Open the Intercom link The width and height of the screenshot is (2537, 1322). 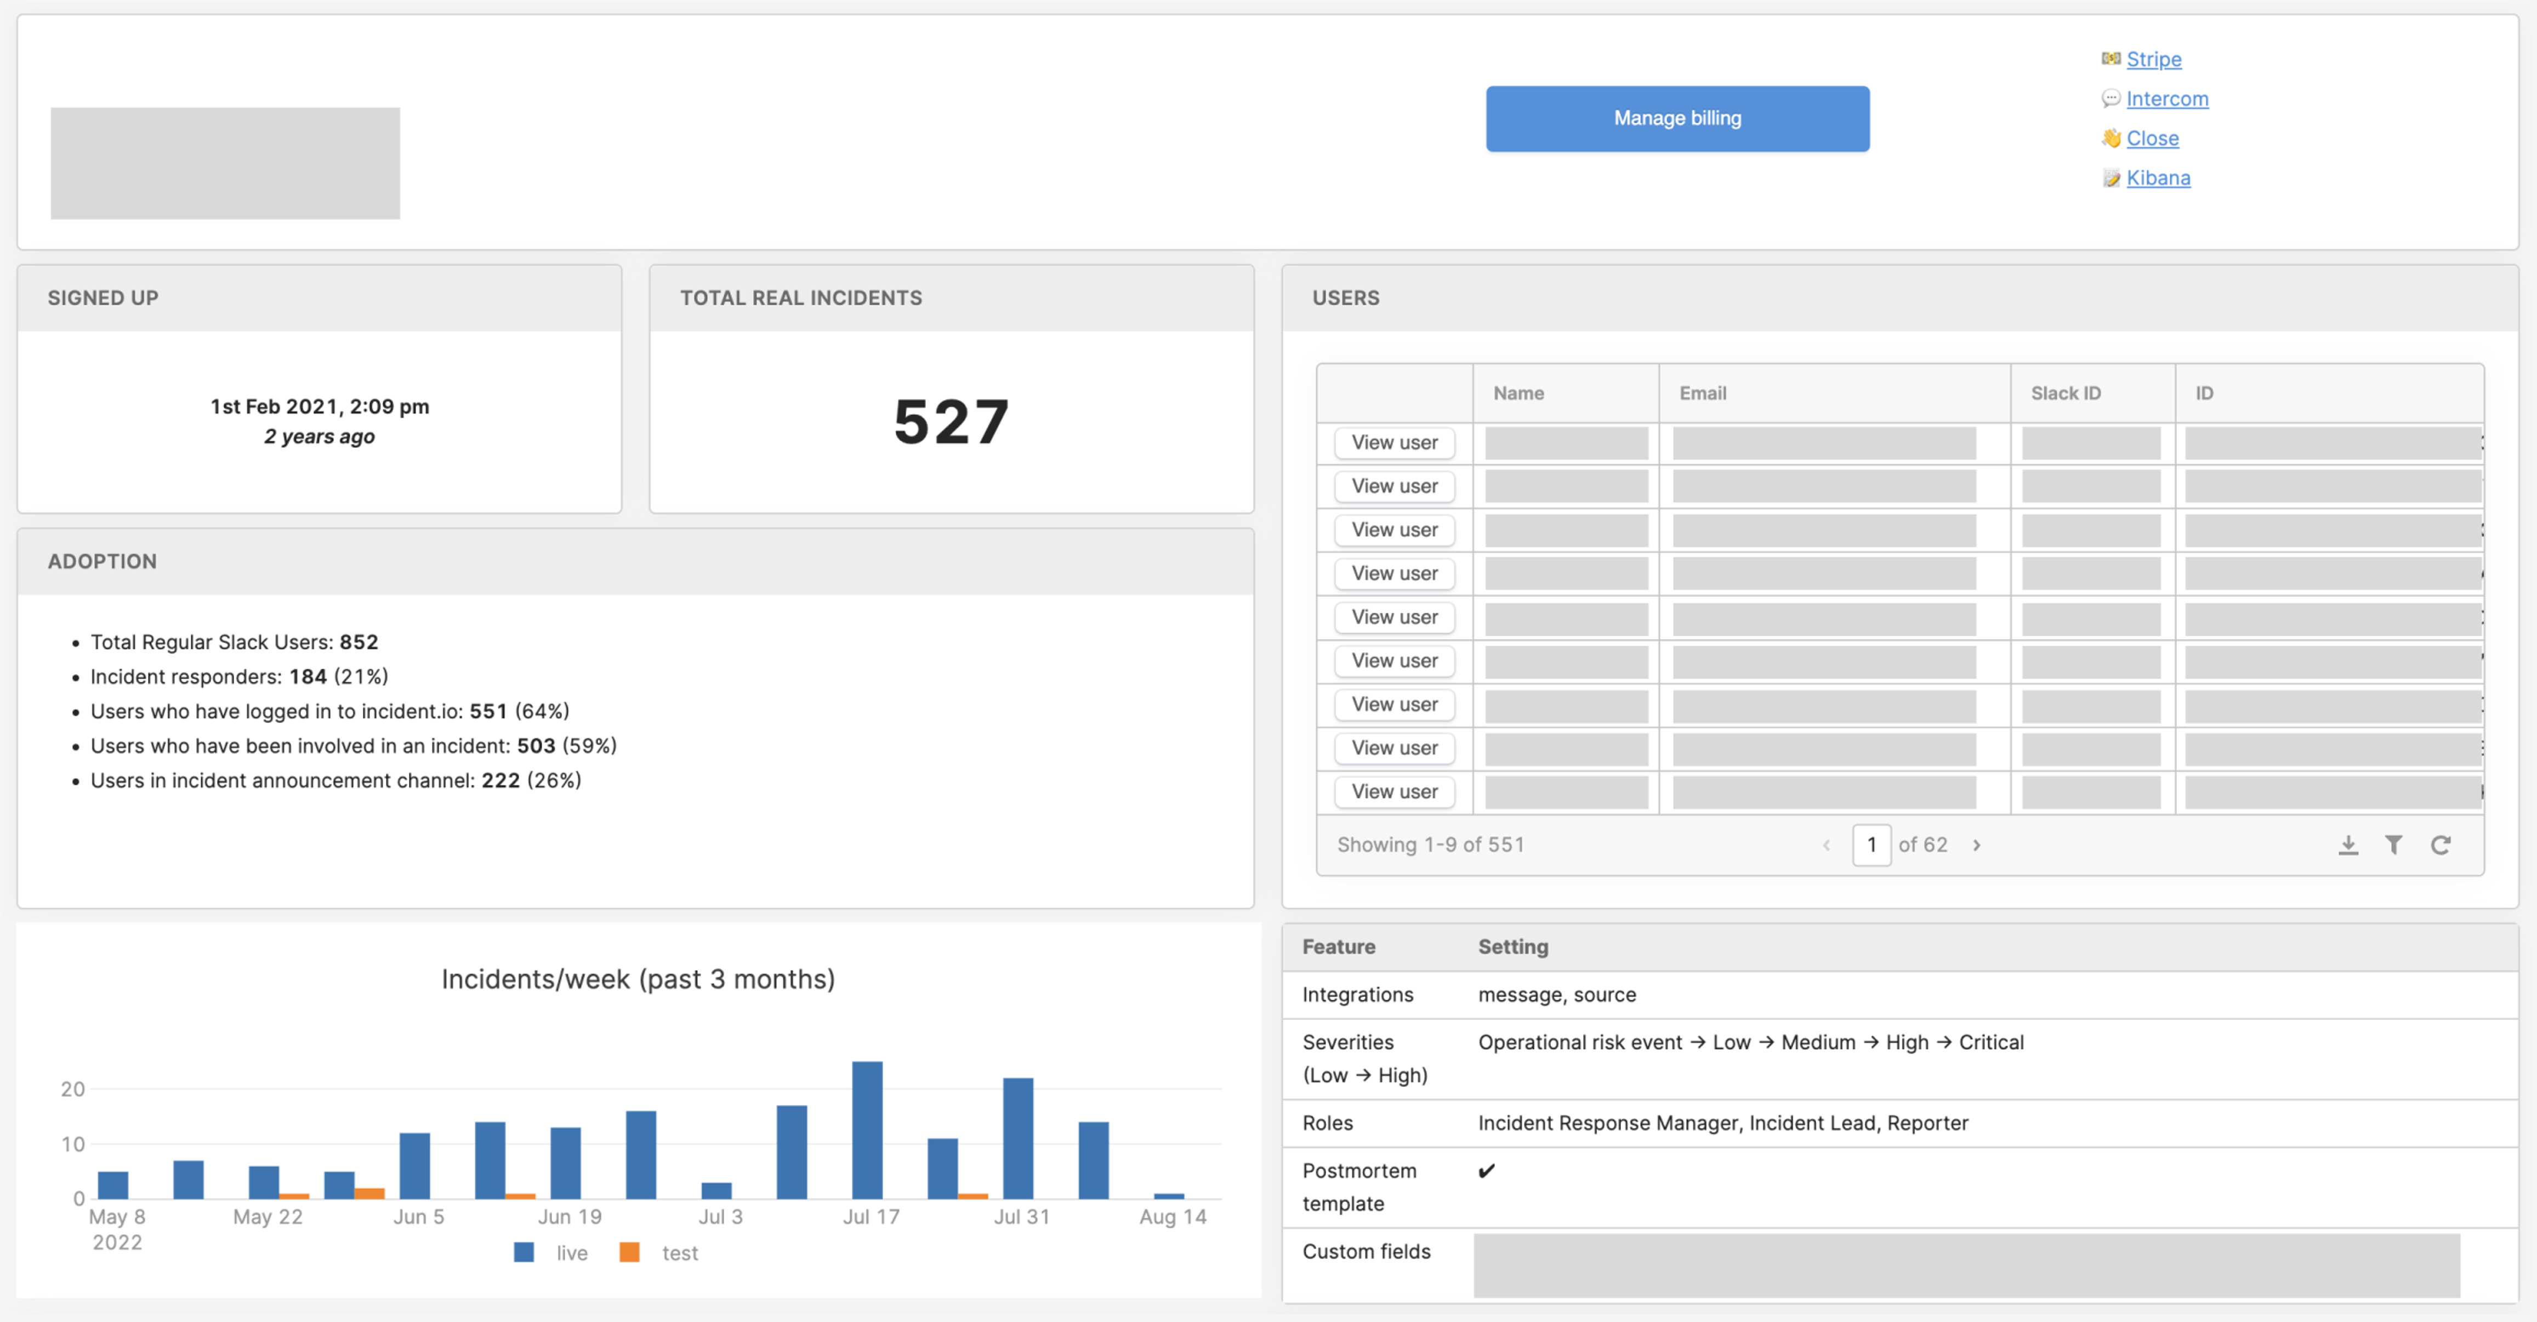2166,99
